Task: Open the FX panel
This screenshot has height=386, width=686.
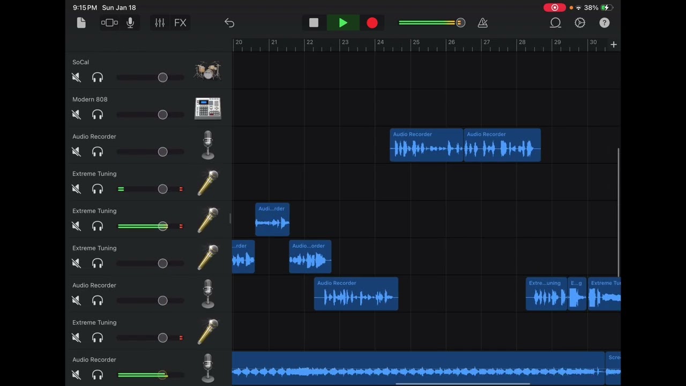Action: click(181, 23)
